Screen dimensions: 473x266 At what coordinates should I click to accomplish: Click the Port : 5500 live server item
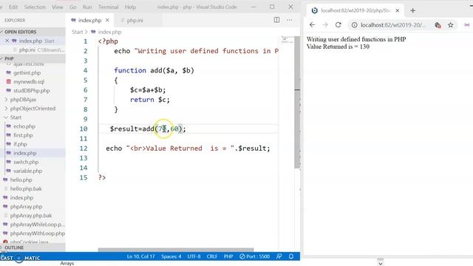coord(254,256)
